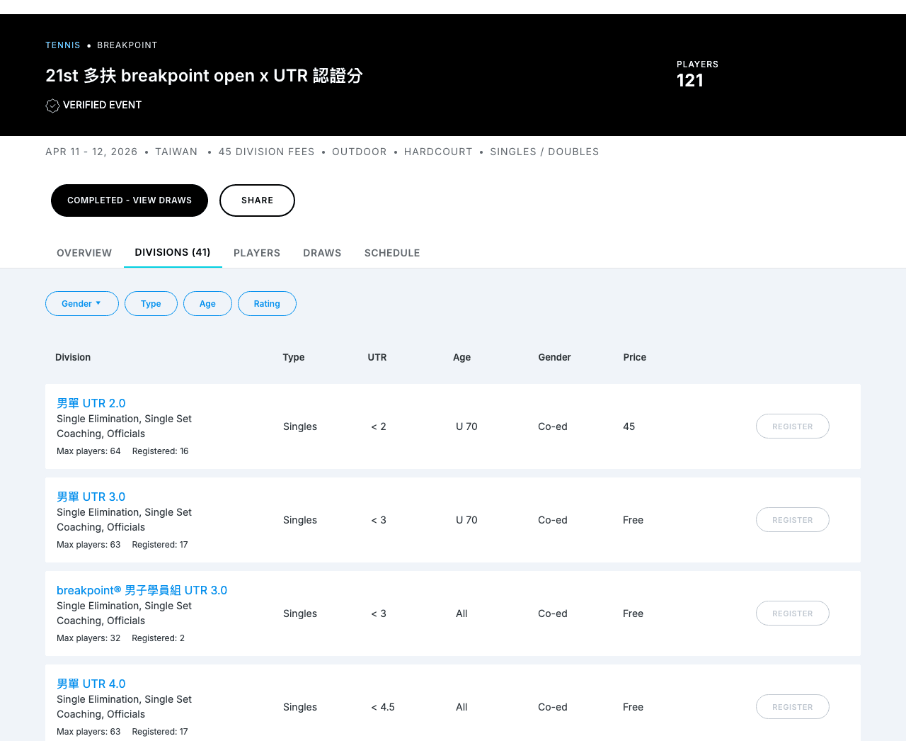The image size is (906, 741).
Task: Open the Gender filter dropdown
Action: click(x=82, y=304)
